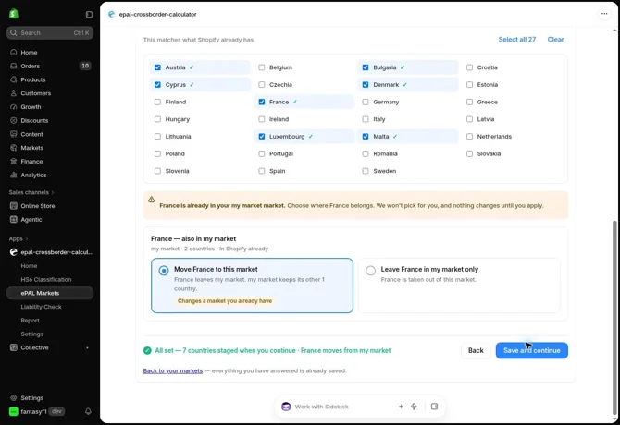Click the Shopify logo icon

[14, 14]
